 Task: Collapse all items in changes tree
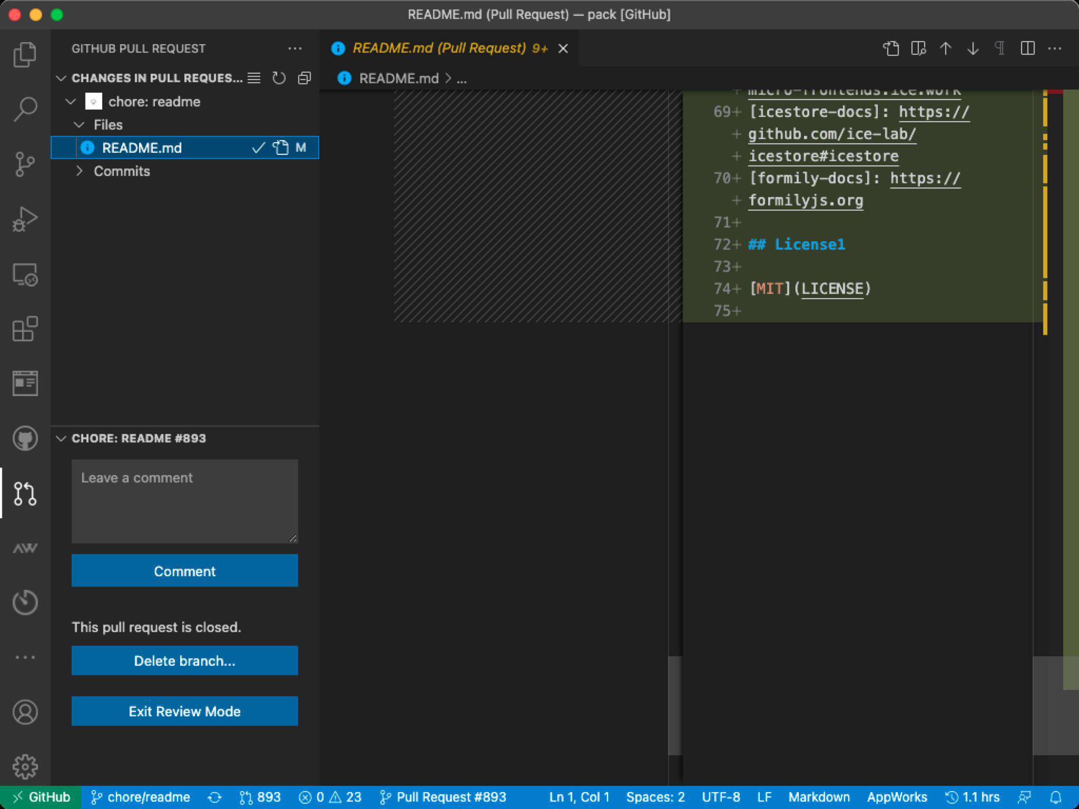(x=305, y=78)
